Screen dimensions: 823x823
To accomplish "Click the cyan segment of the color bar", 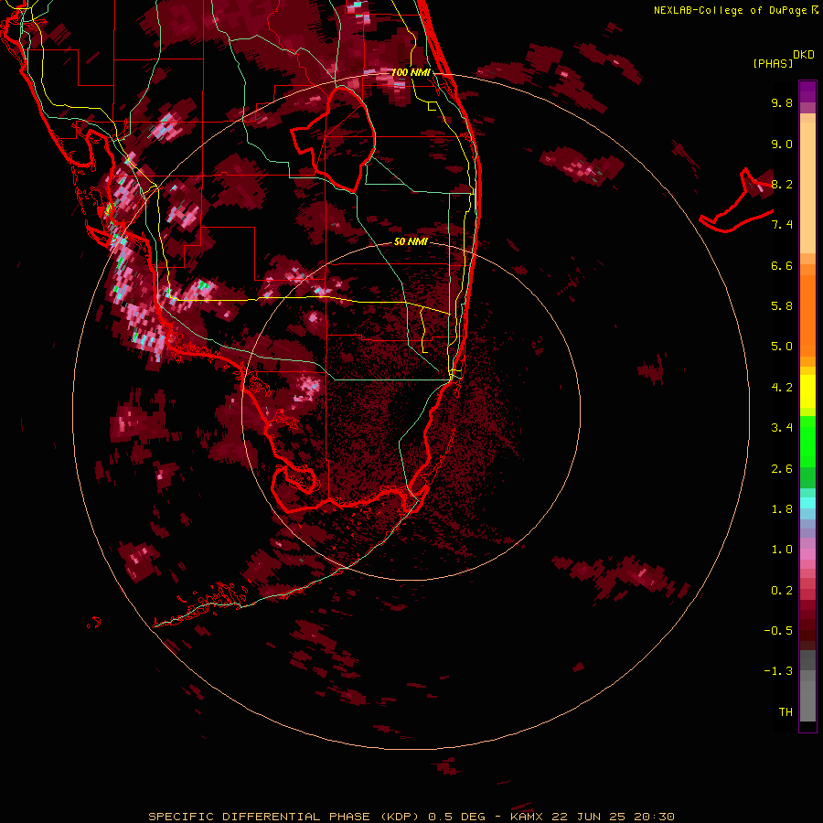I will point(807,503).
